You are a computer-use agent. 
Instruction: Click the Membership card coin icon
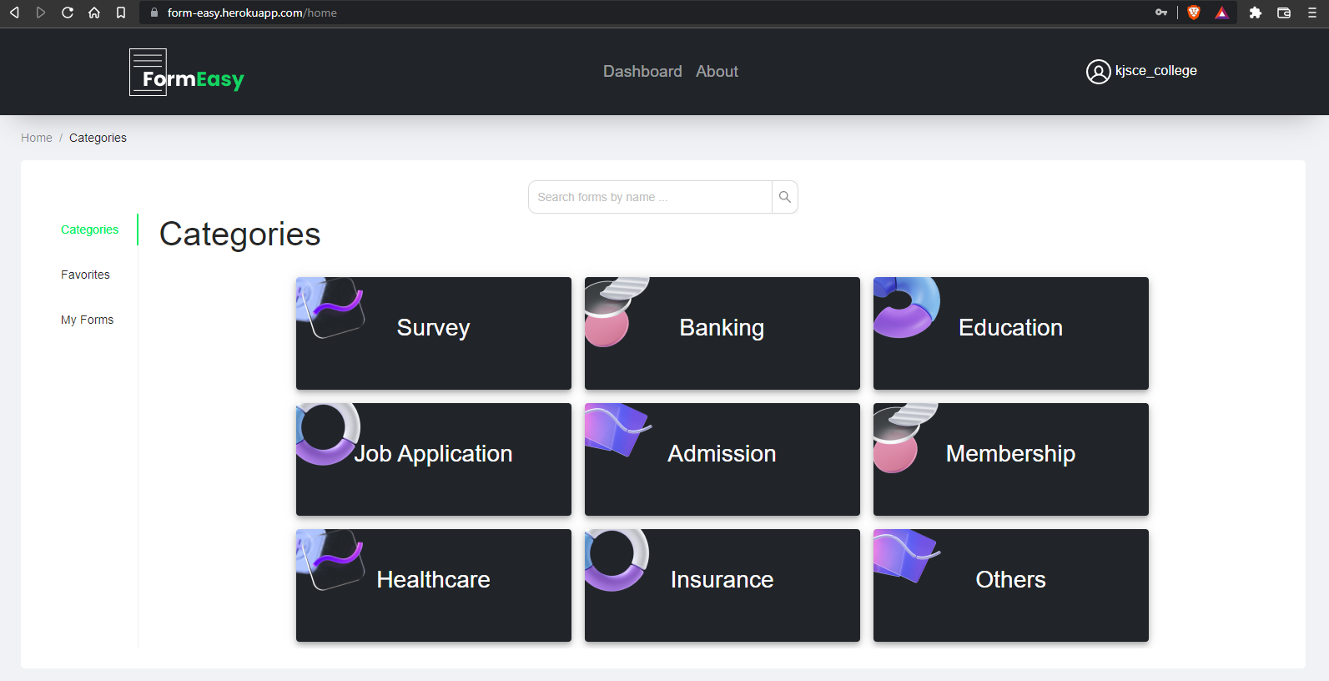tap(905, 438)
